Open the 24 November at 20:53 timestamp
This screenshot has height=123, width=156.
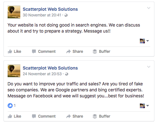click(42, 74)
